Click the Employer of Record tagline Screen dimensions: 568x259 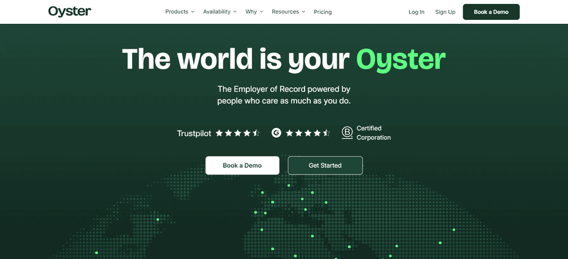coord(284,95)
